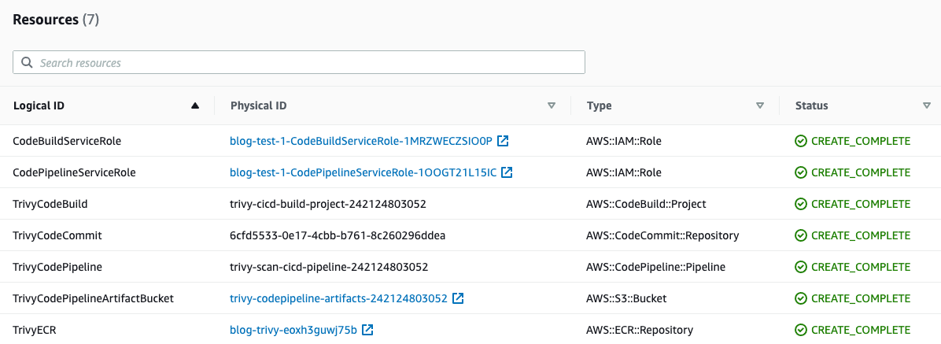Select the CodeBuildServiceRole logical ID

pyautogui.click(x=67, y=141)
